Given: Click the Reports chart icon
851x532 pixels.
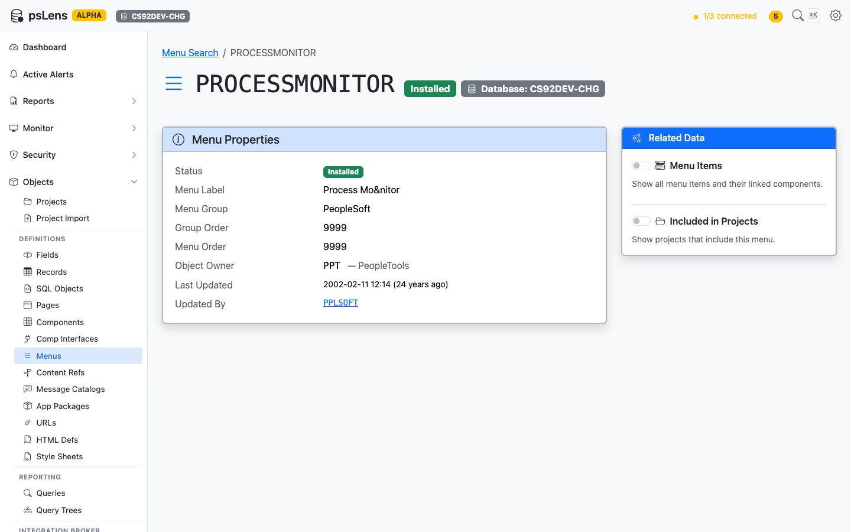Looking at the screenshot, I should (14, 101).
